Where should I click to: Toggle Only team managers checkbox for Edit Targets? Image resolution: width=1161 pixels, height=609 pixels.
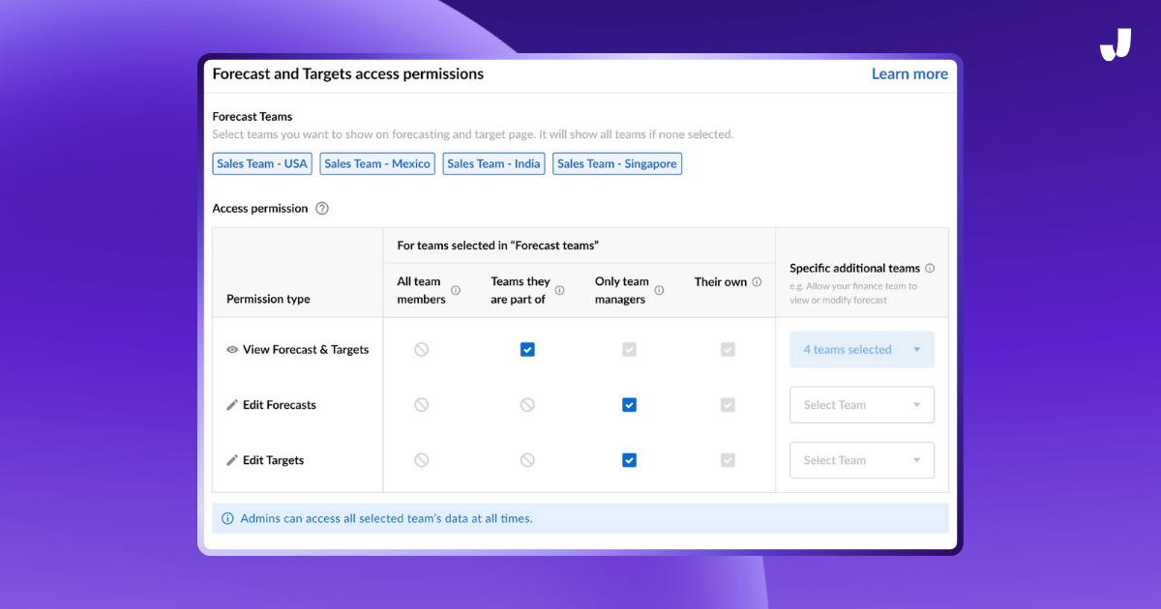pyautogui.click(x=629, y=460)
